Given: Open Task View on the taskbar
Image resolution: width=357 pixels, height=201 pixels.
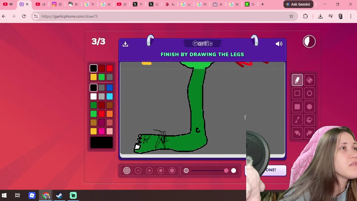Looking at the screenshot, I should pyautogui.click(x=18, y=195).
